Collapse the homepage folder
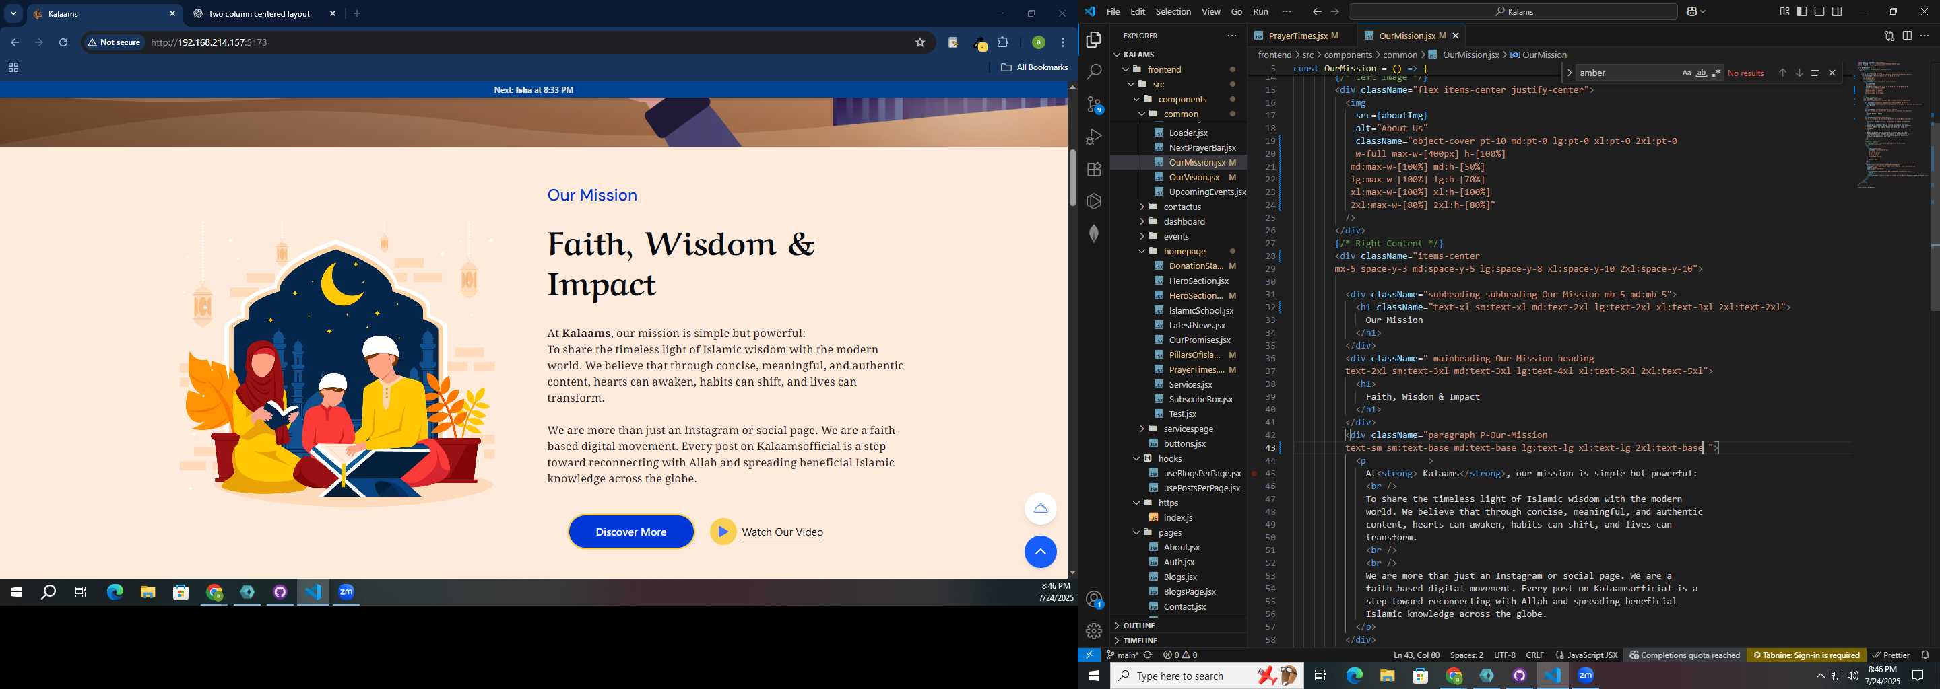Image resolution: width=1940 pixels, height=689 pixels. 1142,251
